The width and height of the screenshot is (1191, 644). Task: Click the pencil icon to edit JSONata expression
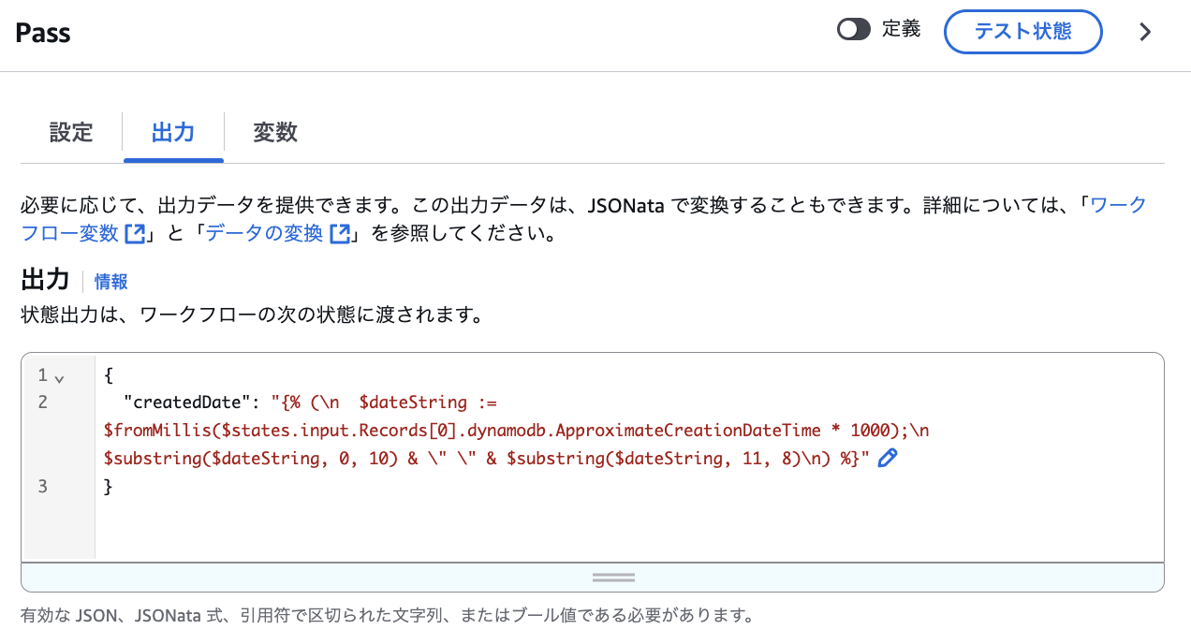pyautogui.click(x=887, y=457)
